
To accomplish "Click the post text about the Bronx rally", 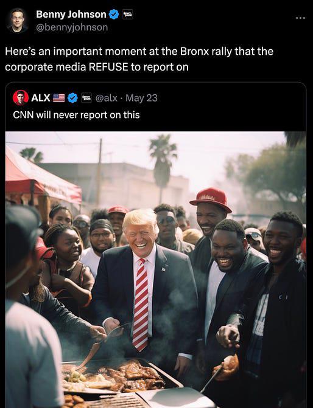I will tap(139, 59).
